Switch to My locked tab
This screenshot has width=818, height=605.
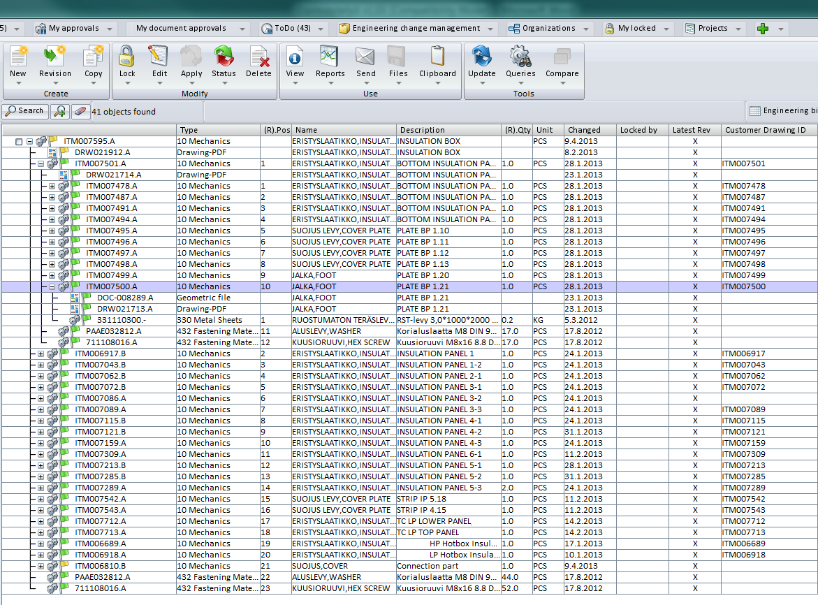coord(637,28)
